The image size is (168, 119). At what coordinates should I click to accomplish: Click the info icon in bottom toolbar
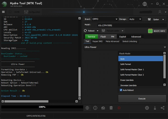95,108
